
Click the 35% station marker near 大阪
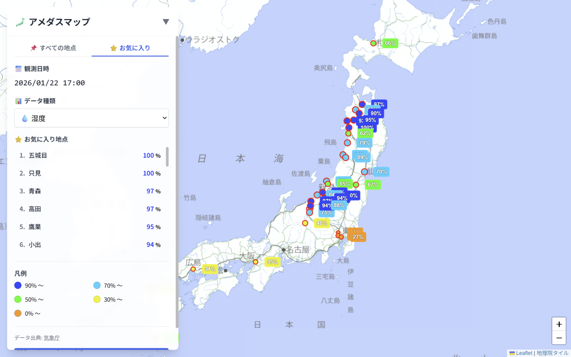pyautogui.click(x=256, y=262)
